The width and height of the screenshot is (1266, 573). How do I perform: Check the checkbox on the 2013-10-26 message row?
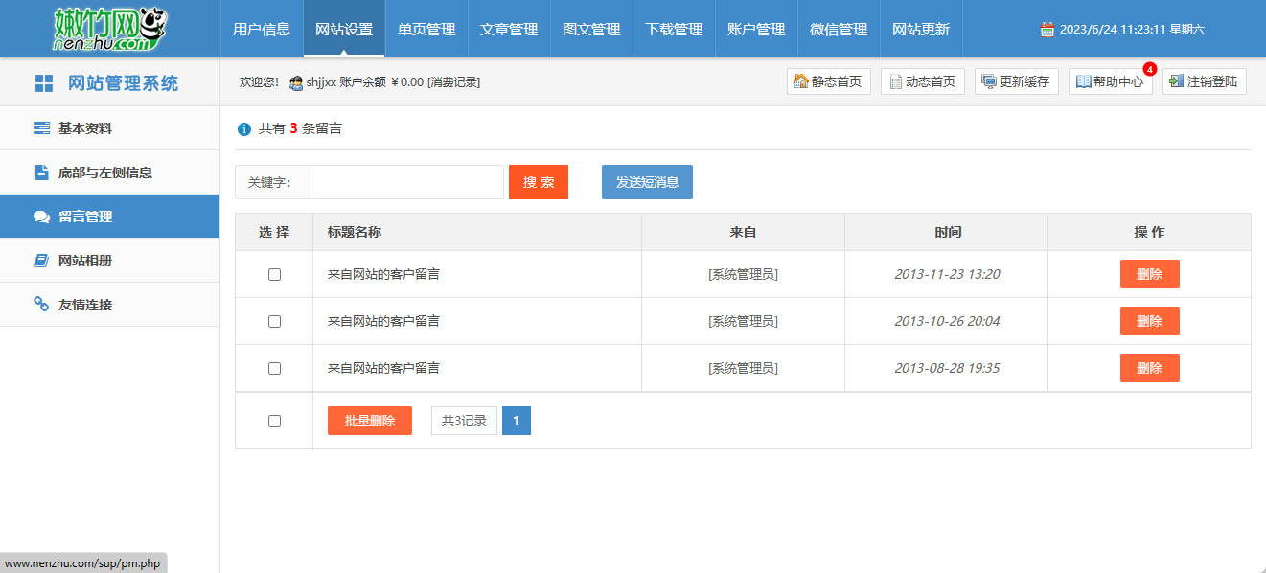[x=274, y=321]
